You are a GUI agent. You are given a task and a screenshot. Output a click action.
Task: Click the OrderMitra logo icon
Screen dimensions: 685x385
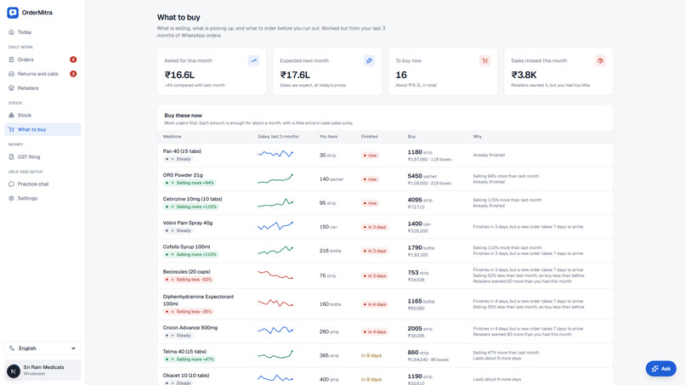coord(13,13)
